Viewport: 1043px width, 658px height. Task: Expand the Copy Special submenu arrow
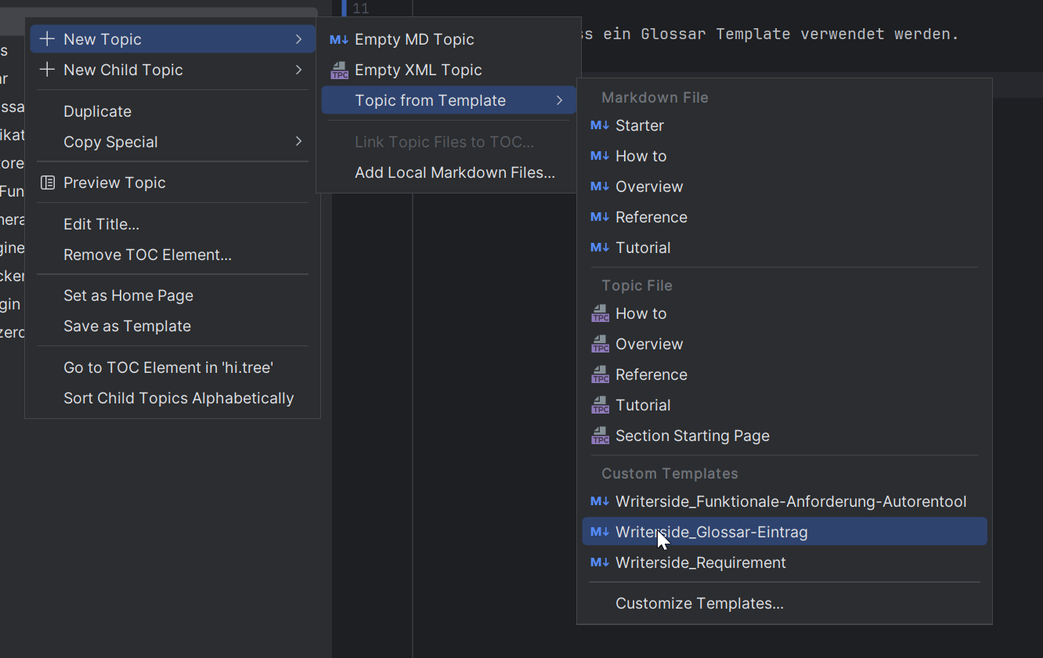coord(298,142)
